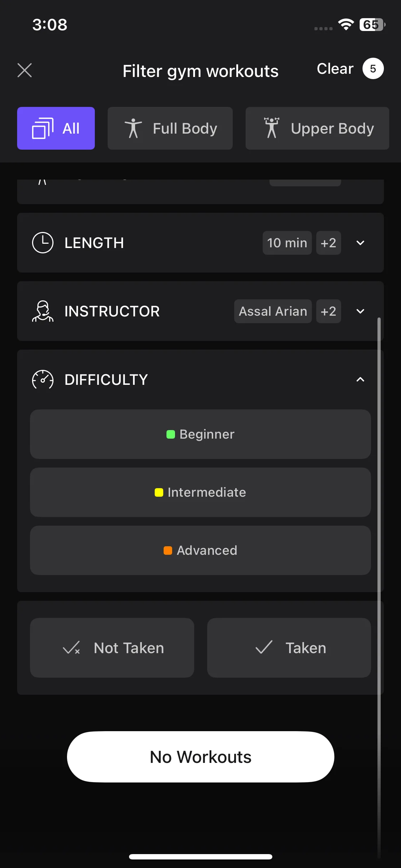Collapse the Difficulty section
Screen dimensions: 401x868
[360, 379]
